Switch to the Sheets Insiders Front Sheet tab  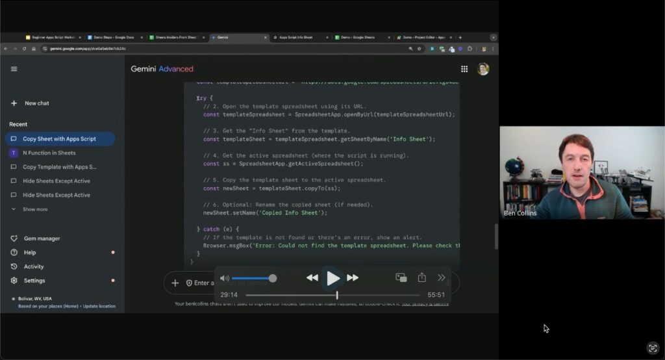pyautogui.click(x=177, y=37)
